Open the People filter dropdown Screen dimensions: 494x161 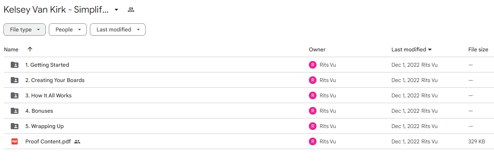click(x=68, y=30)
